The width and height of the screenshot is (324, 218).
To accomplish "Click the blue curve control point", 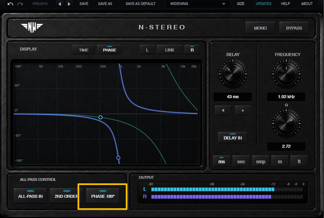I will click(x=118, y=157).
